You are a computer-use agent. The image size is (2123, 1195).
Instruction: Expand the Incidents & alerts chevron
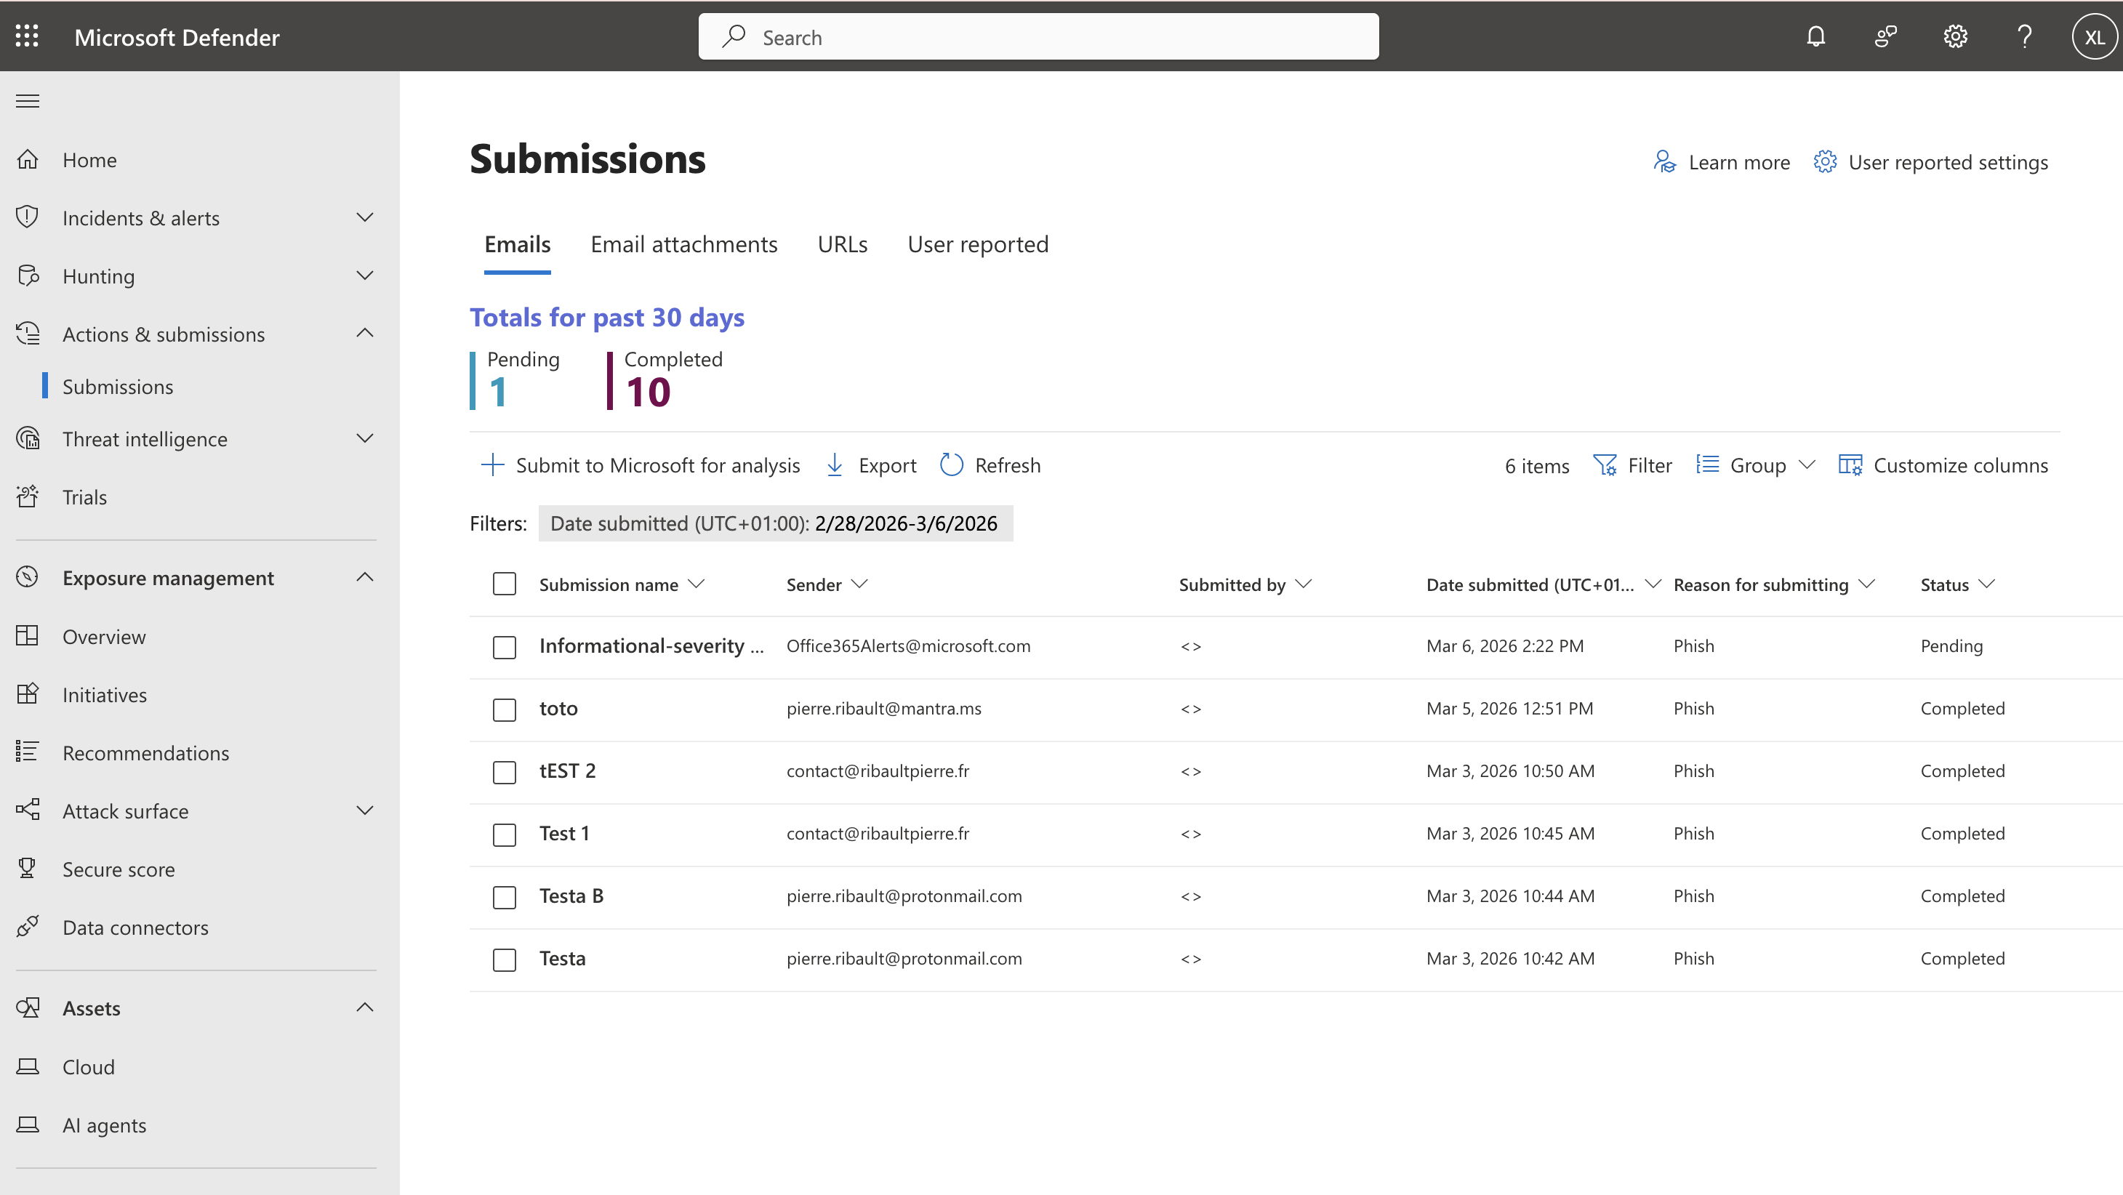tap(364, 217)
